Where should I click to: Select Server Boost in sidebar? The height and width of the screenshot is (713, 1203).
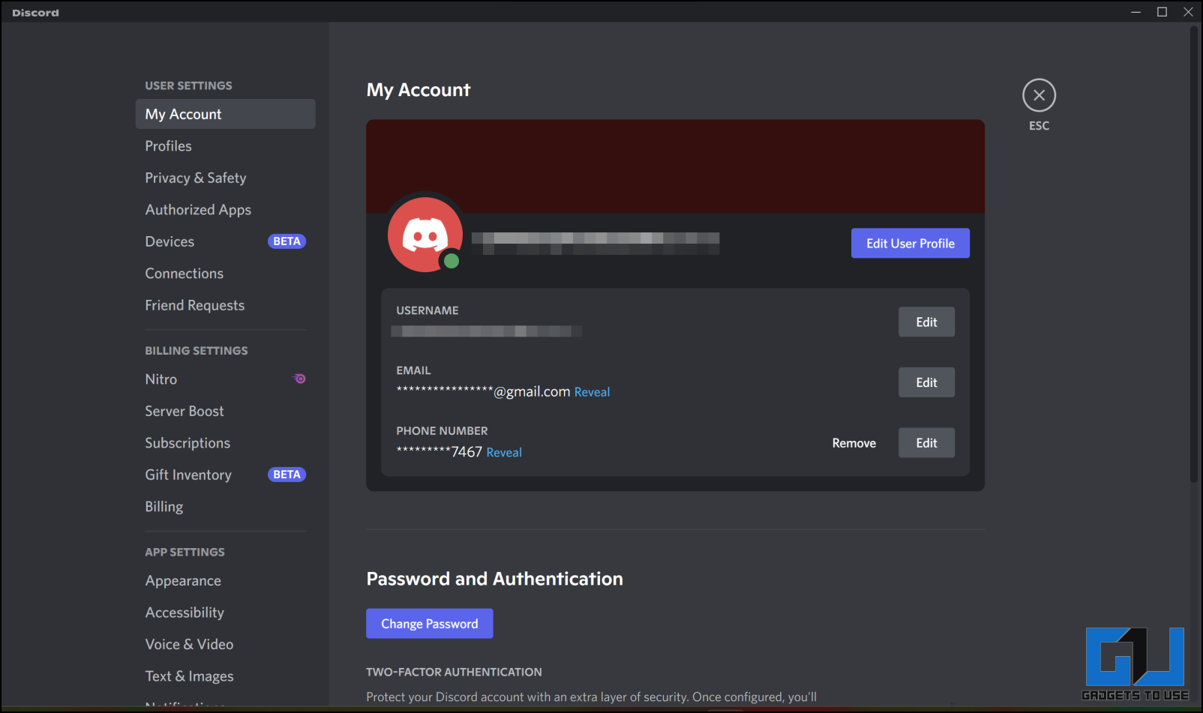[x=225, y=411]
